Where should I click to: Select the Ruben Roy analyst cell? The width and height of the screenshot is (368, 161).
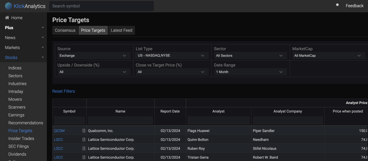218,149
